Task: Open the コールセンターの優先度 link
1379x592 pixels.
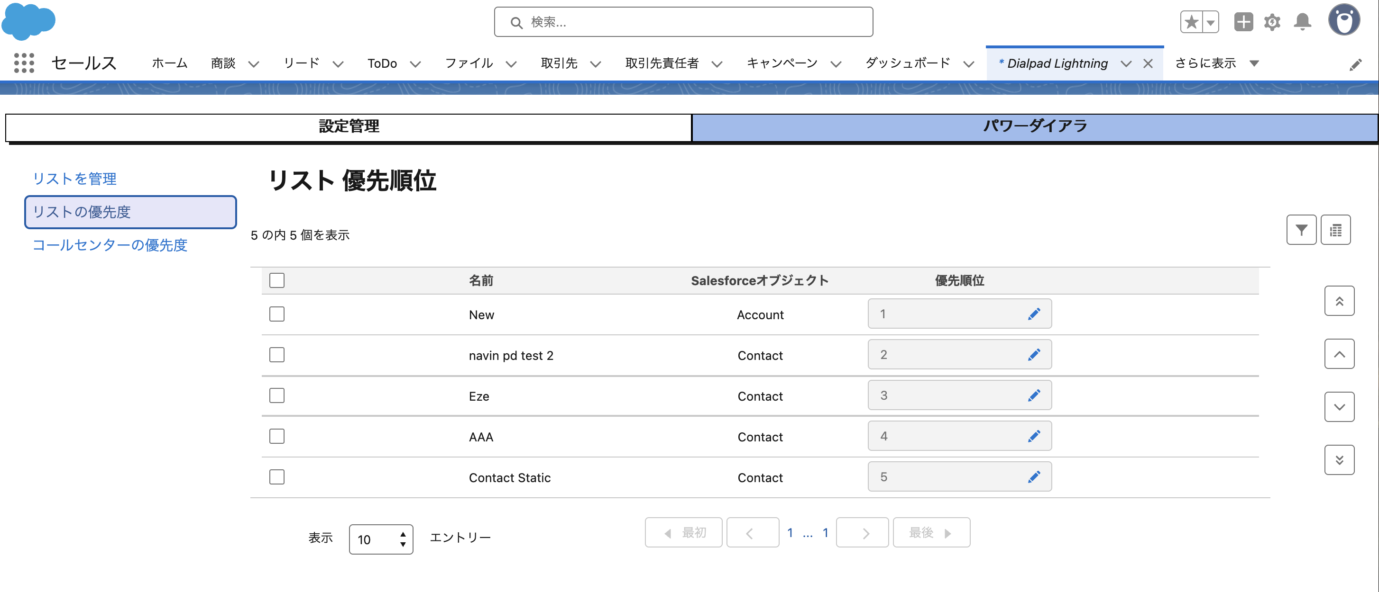Action: click(x=110, y=245)
